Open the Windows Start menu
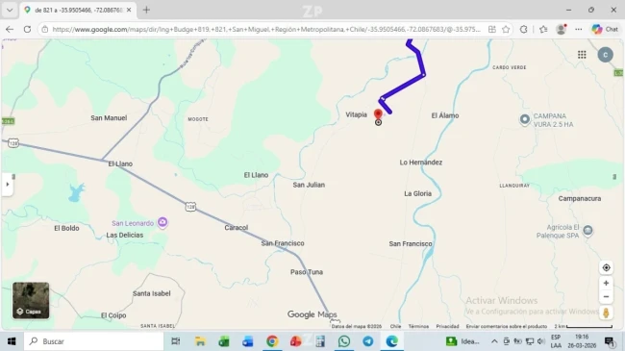The height and width of the screenshot is (351, 625). (12, 341)
